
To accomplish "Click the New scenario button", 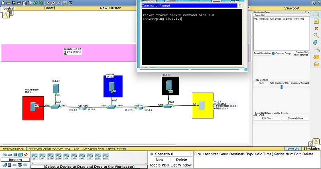I will click(x=159, y=160).
